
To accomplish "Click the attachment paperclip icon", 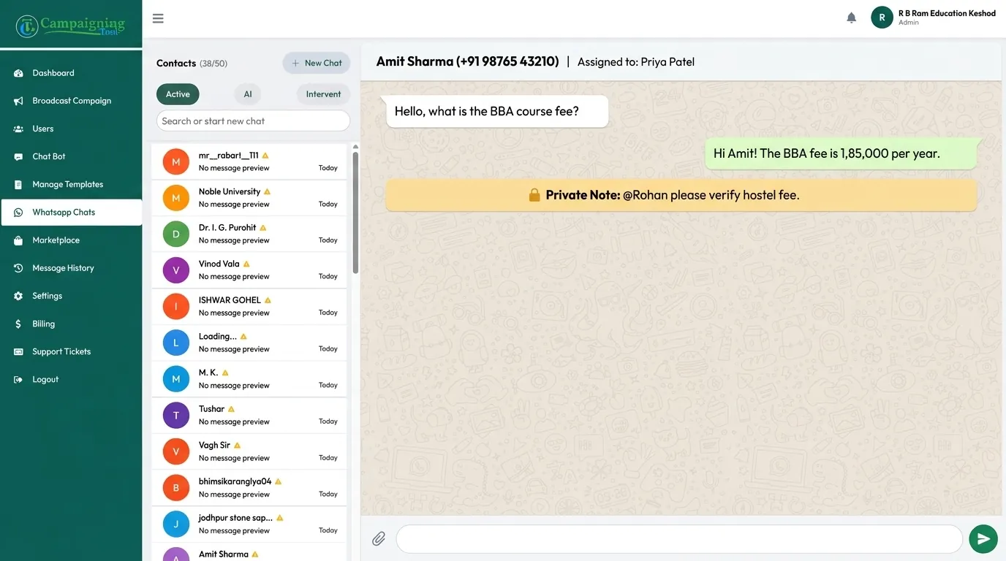I will click(379, 539).
